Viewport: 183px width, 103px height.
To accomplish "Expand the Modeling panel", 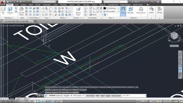I will pyautogui.click(x=9, y=18).
